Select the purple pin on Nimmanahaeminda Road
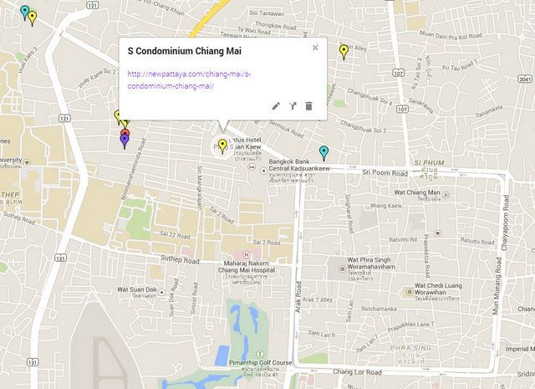535x389 pixels. (x=125, y=141)
